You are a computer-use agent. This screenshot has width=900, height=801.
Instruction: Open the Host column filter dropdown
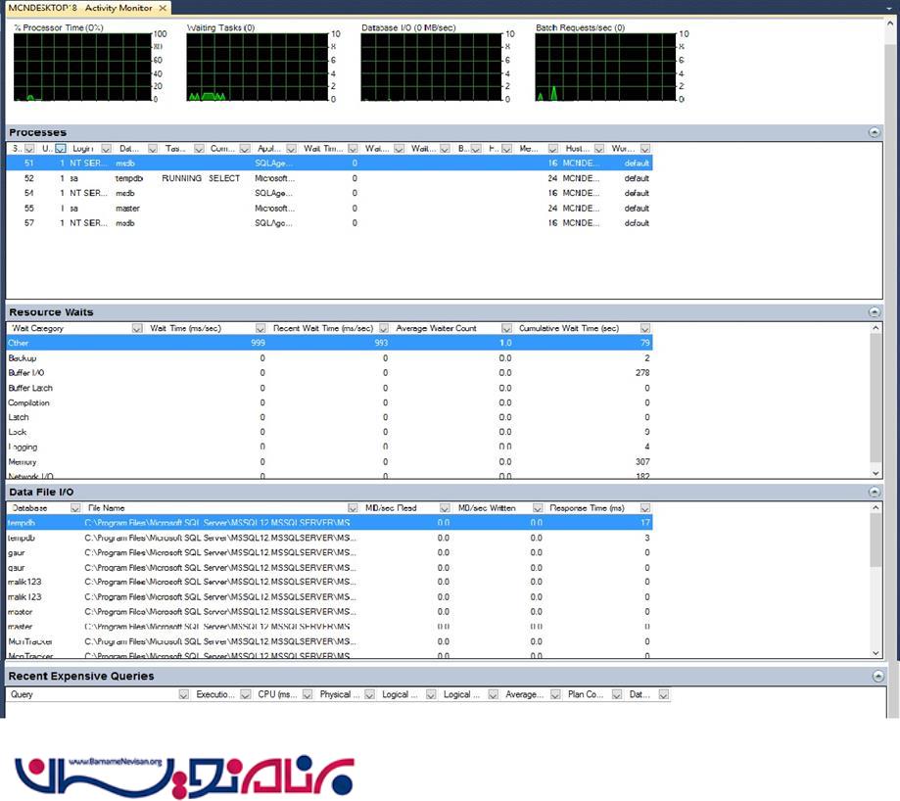click(x=598, y=149)
